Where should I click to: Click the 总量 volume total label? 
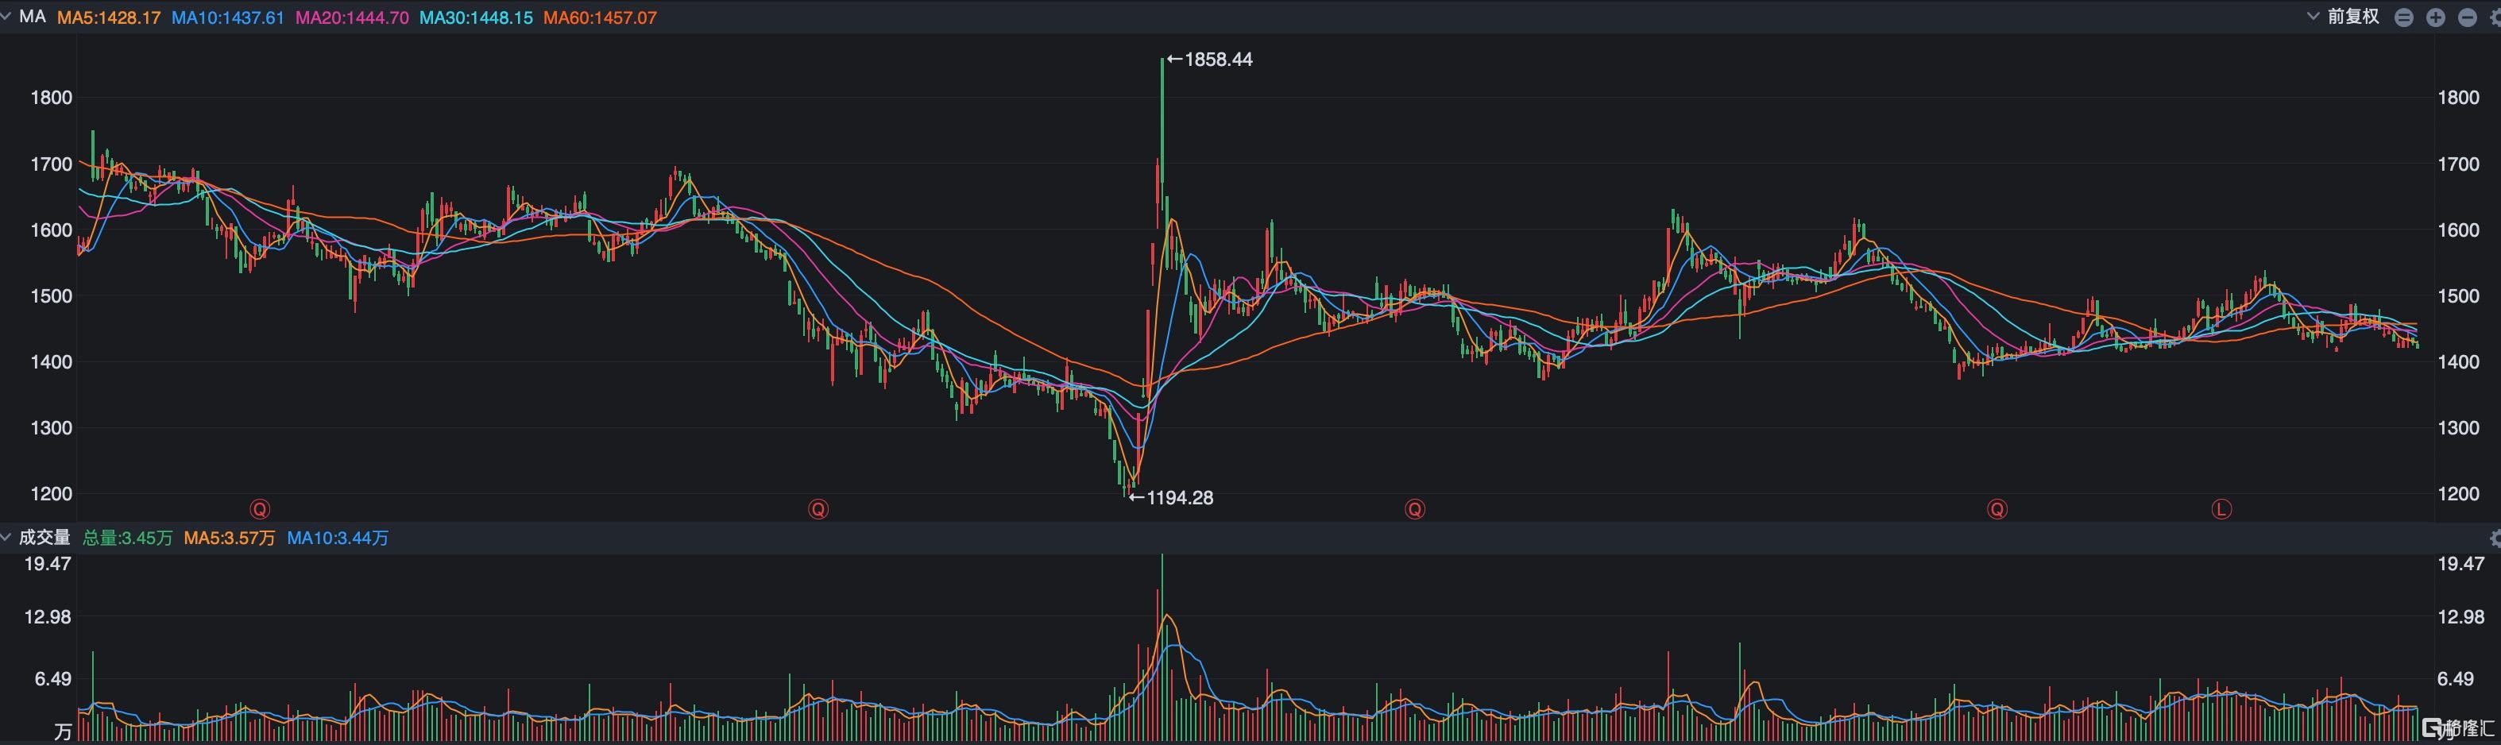(127, 538)
